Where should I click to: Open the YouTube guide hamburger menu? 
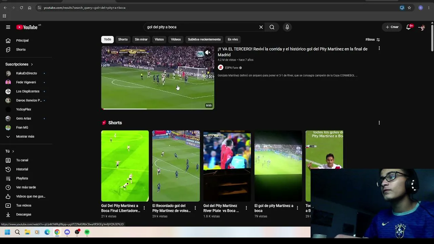pos(8,27)
